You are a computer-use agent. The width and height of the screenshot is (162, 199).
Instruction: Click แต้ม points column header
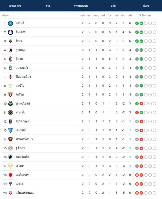point(130,15)
